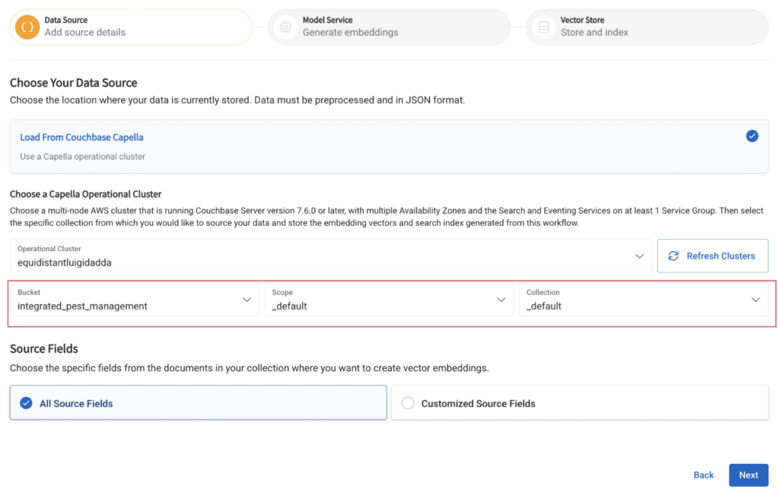This screenshot has height=499, width=779.
Task: Click the 'Add source details' step subtitle
Action: [85, 32]
